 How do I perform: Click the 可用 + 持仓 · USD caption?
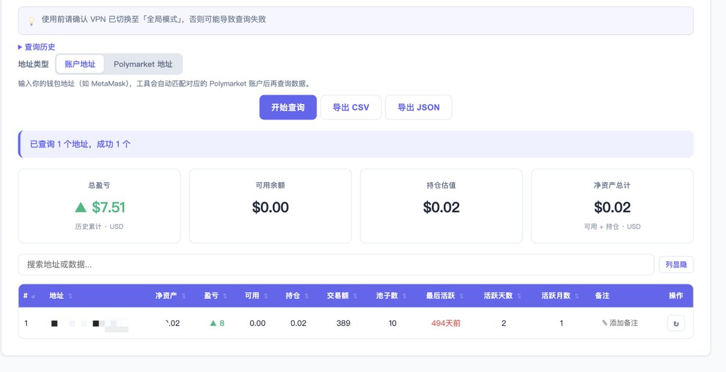612,227
